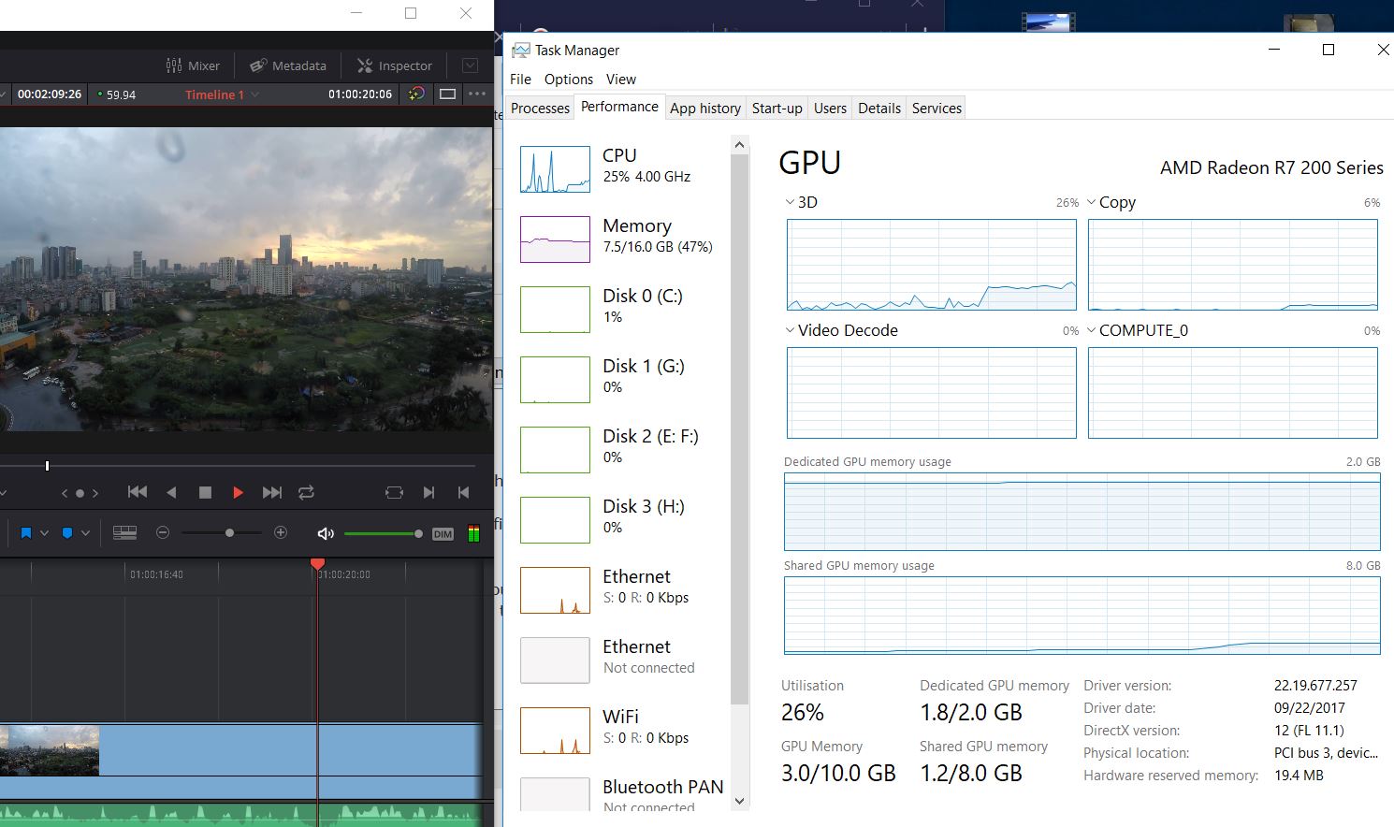Open the Inspector panel in Resolve
1394x827 pixels.
point(394,65)
